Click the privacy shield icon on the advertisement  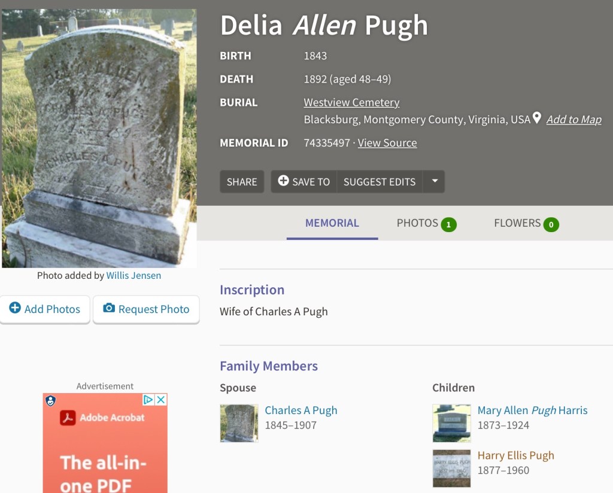pos(50,401)
